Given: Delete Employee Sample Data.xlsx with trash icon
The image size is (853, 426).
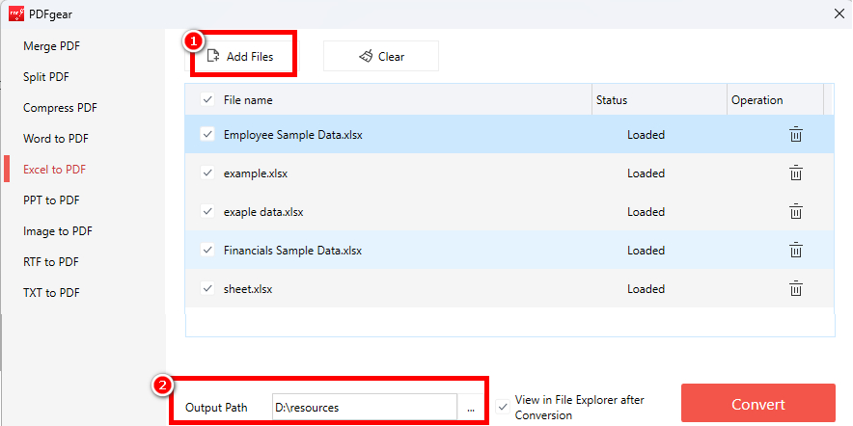Looking at the screenshot, I should pyautogui.click(x=795, y=135).
